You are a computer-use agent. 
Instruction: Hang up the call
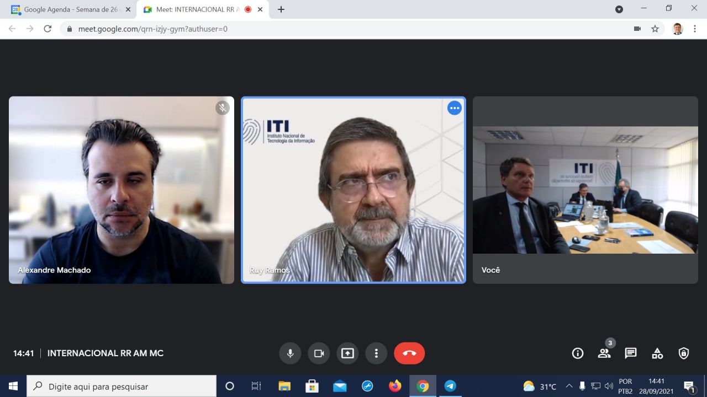tap(409, 353)
